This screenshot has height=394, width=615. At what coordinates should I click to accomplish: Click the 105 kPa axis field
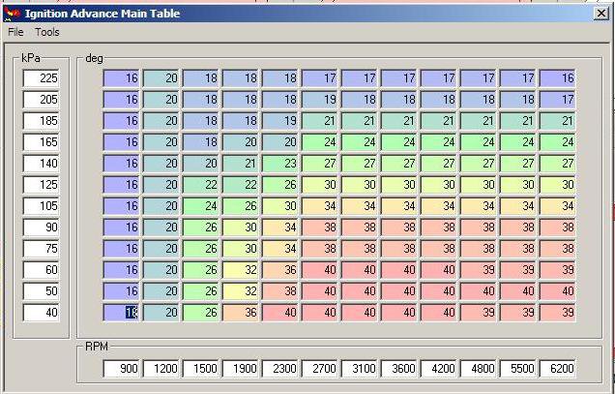[x=42, y=206]
